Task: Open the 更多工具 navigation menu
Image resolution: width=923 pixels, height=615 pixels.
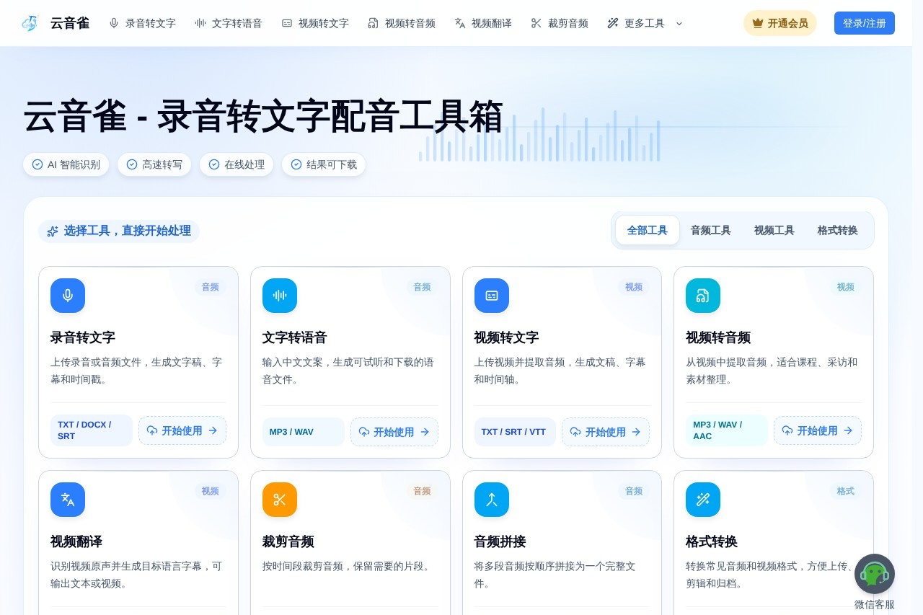Action: tap(645, 23)
